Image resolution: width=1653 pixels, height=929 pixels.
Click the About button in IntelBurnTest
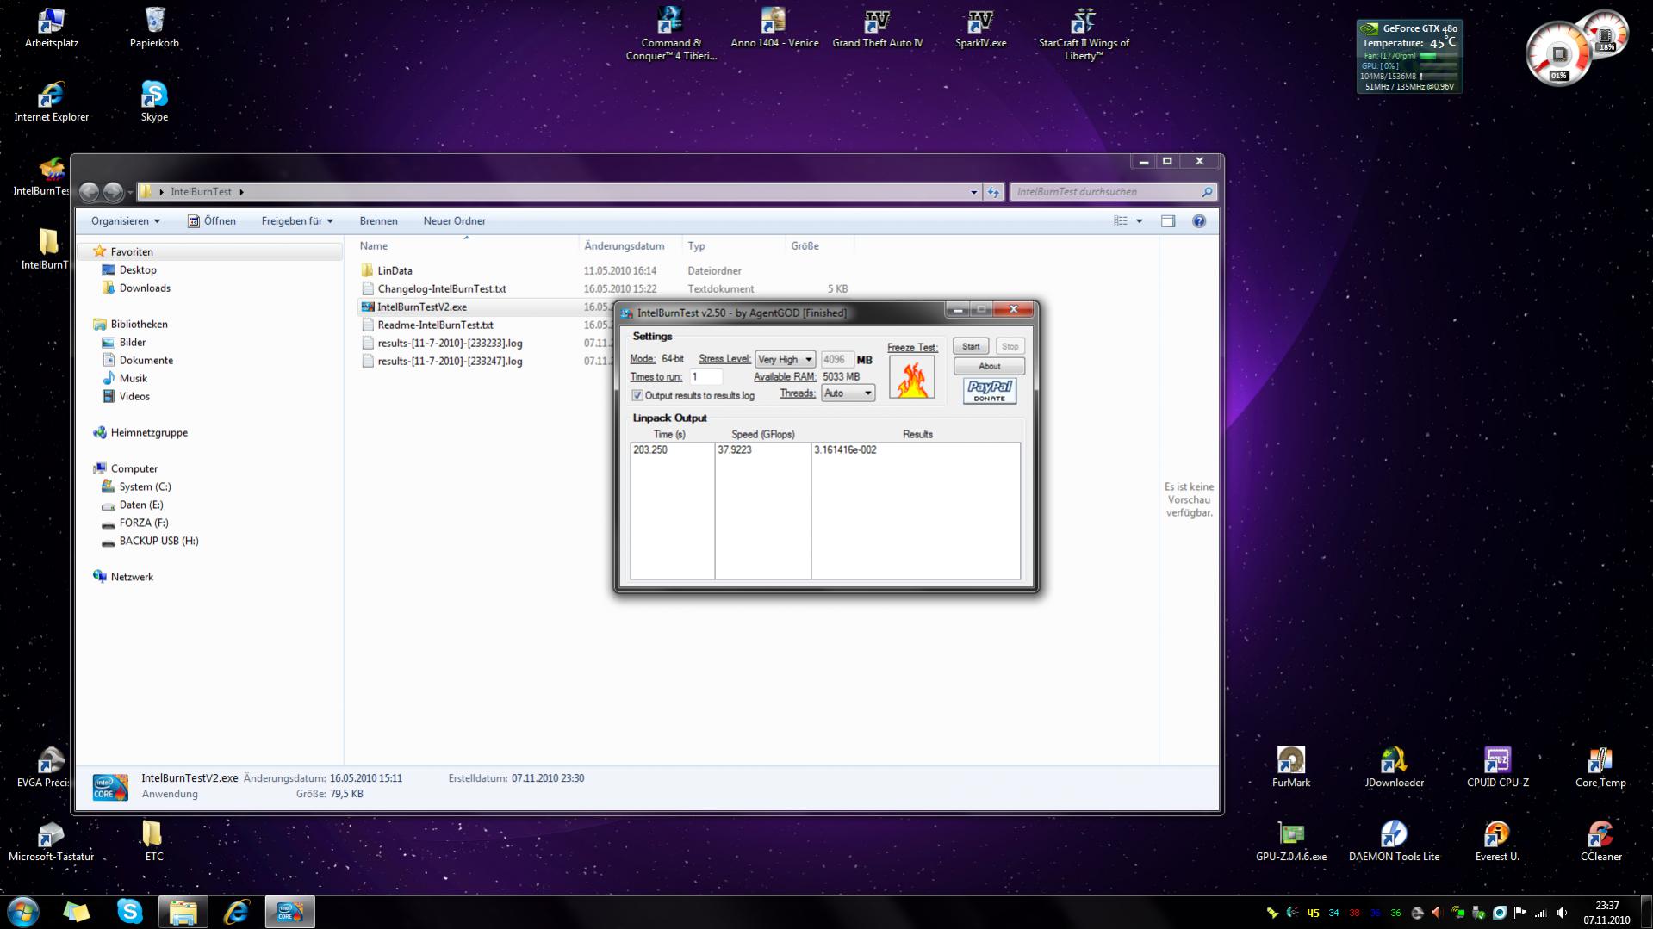(x=989, y=367)
